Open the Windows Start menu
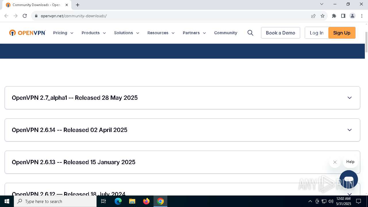 pos(7,201)
